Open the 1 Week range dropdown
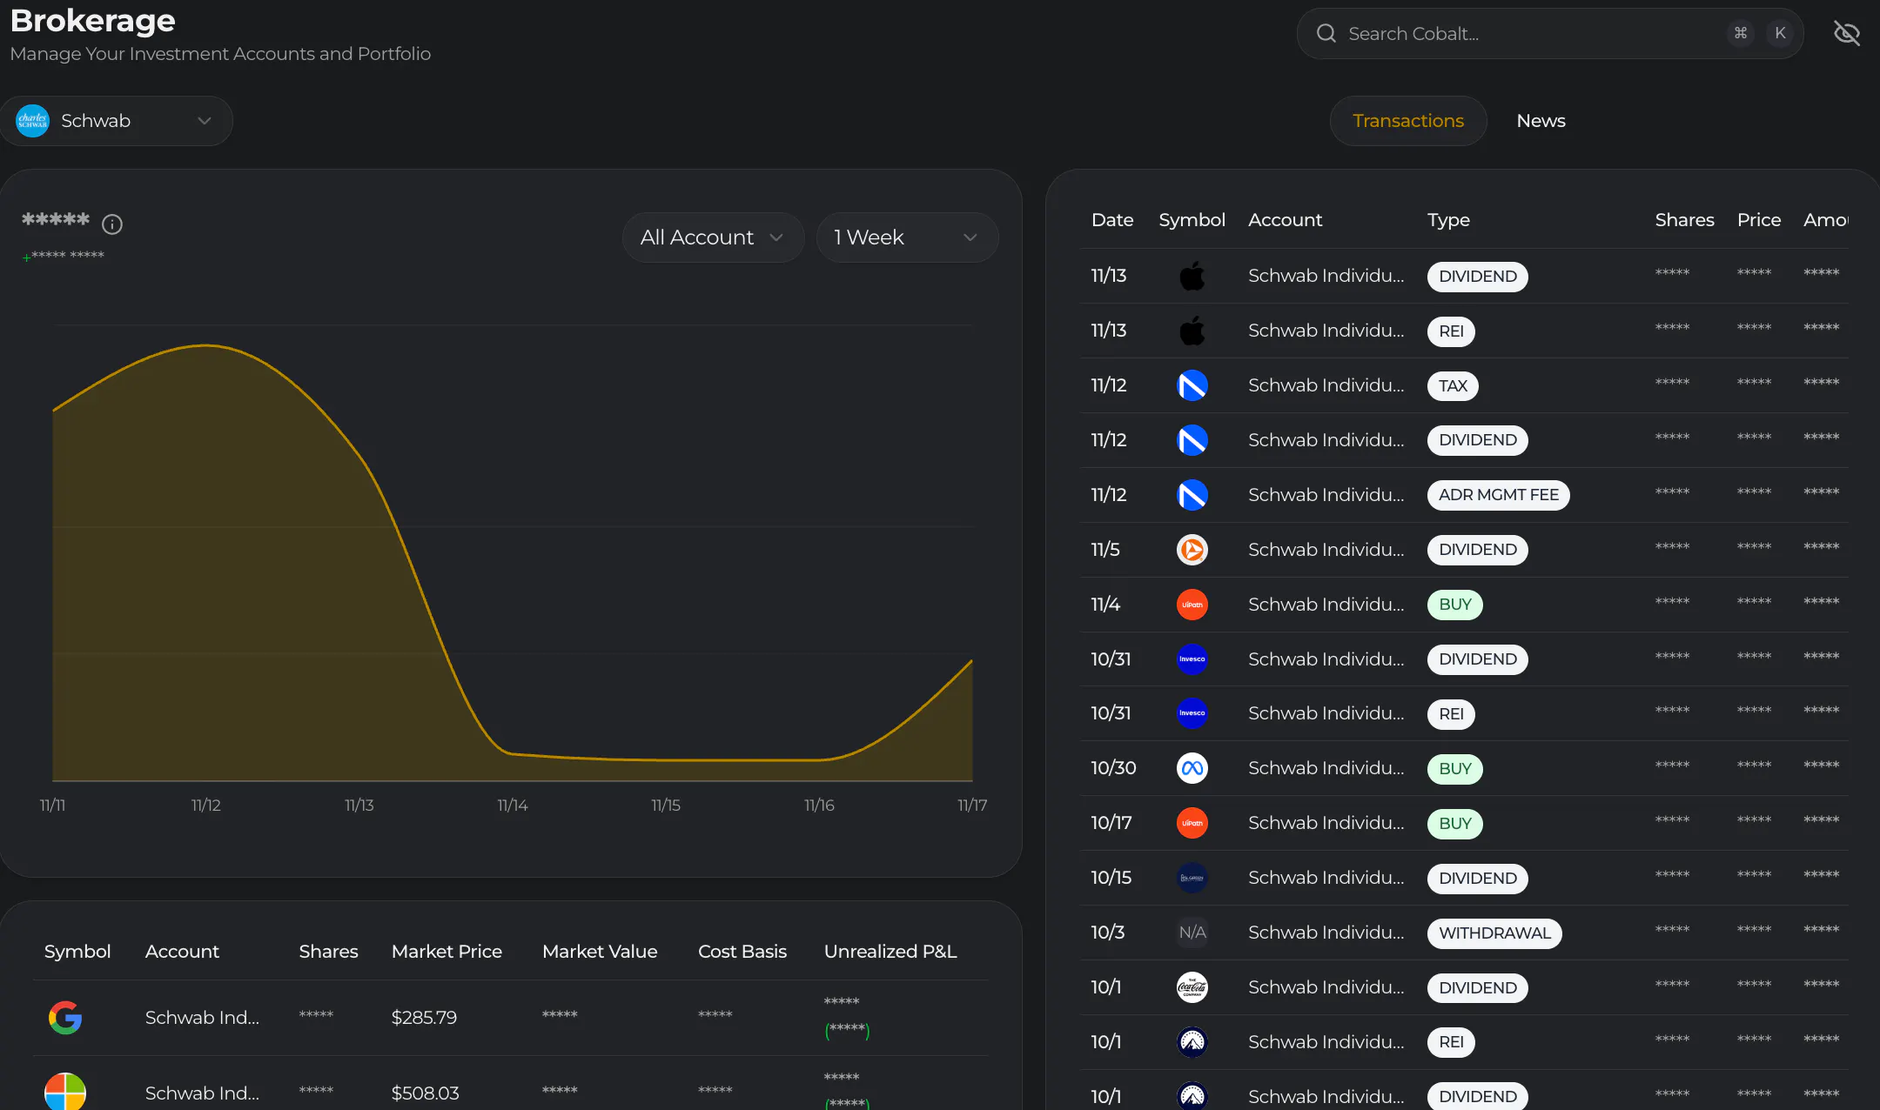1880x1110 pixels. [x=907, y=237]
